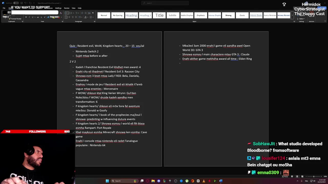
Task: Toggle Italic formatting
Action: coord(29,17)
